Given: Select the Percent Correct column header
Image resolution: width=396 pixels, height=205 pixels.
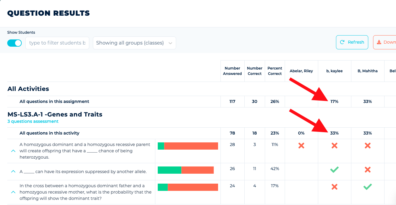Looking at the screenshot, I should tap(275, 71).
